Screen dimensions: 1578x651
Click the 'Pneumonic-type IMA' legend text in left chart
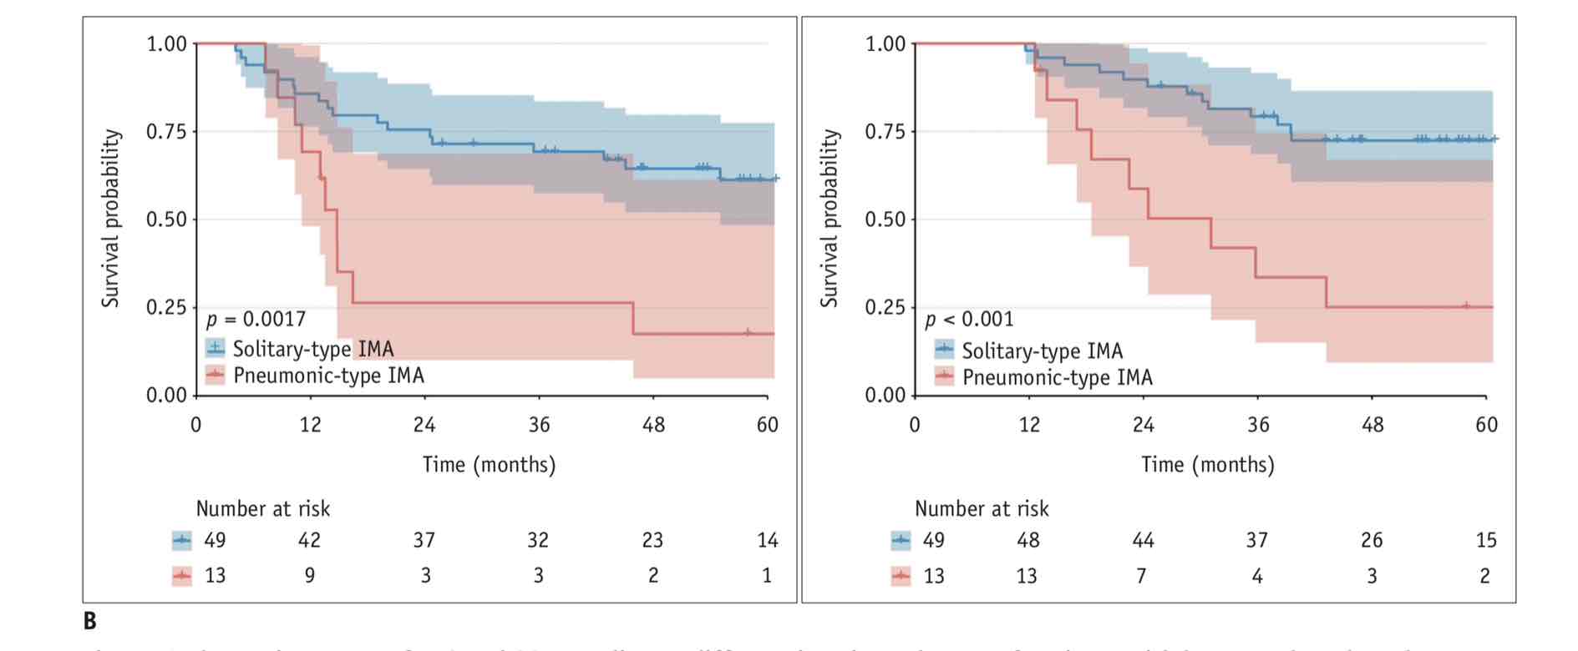pyautogui.click(x=328, y=376)
